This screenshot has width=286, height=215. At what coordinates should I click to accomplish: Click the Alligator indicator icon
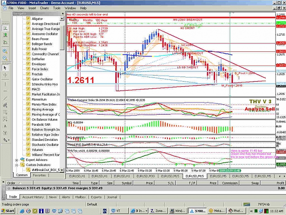click(28, 19)
